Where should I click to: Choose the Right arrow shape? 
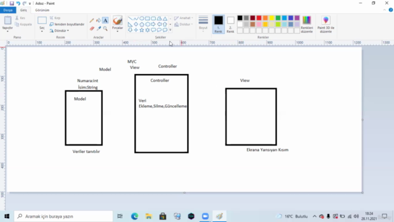[153, 25]
